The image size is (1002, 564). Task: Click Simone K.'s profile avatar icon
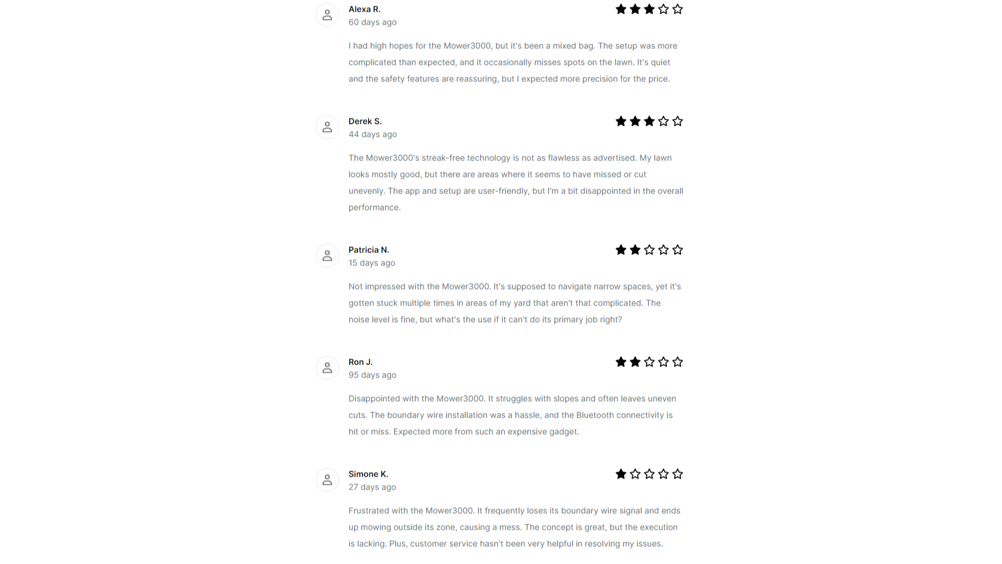pos(327,480)
